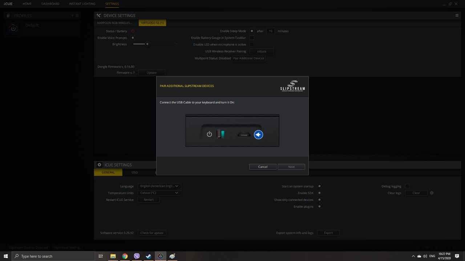Add a new profile with plus icon
The width and height of the screenshot is (465, 261).
click(72, 16)
